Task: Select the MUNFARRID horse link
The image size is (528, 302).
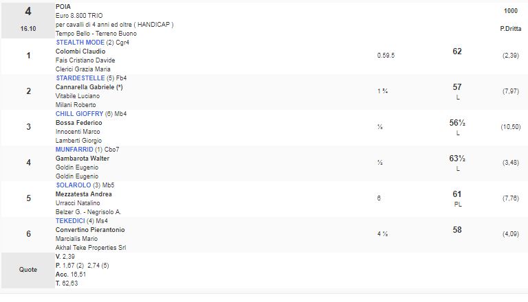Action: [x=74, y=150]
